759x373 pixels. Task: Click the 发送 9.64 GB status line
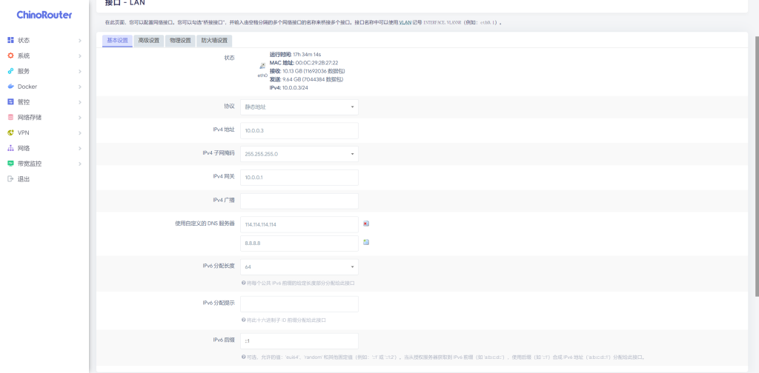[306, 79]
